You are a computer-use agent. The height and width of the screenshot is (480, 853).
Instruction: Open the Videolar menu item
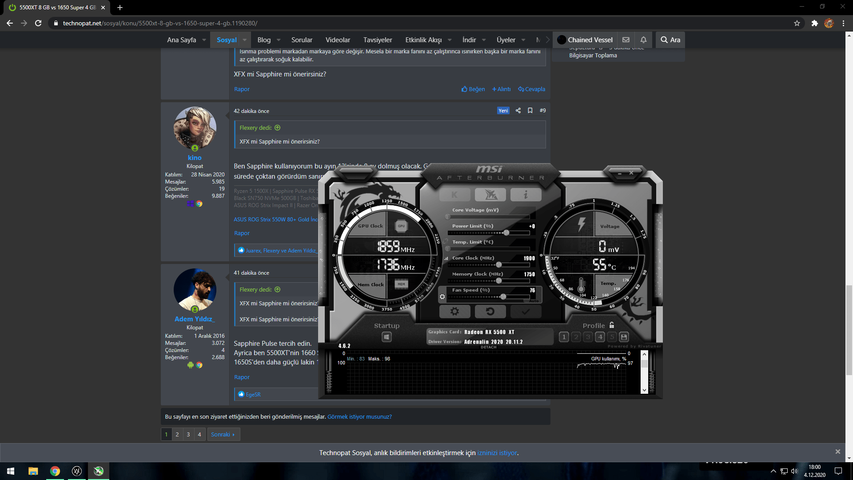338,40
